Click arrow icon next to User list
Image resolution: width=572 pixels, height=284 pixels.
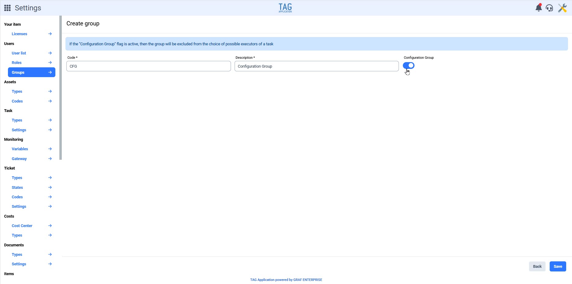pos(50,53)
